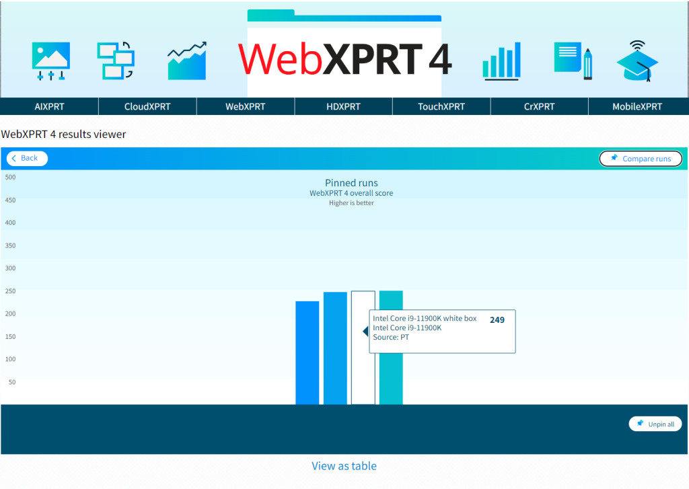689x489 pixels.
Task: Click the 'Pinned runs' chart title
Action: [351, 183]
